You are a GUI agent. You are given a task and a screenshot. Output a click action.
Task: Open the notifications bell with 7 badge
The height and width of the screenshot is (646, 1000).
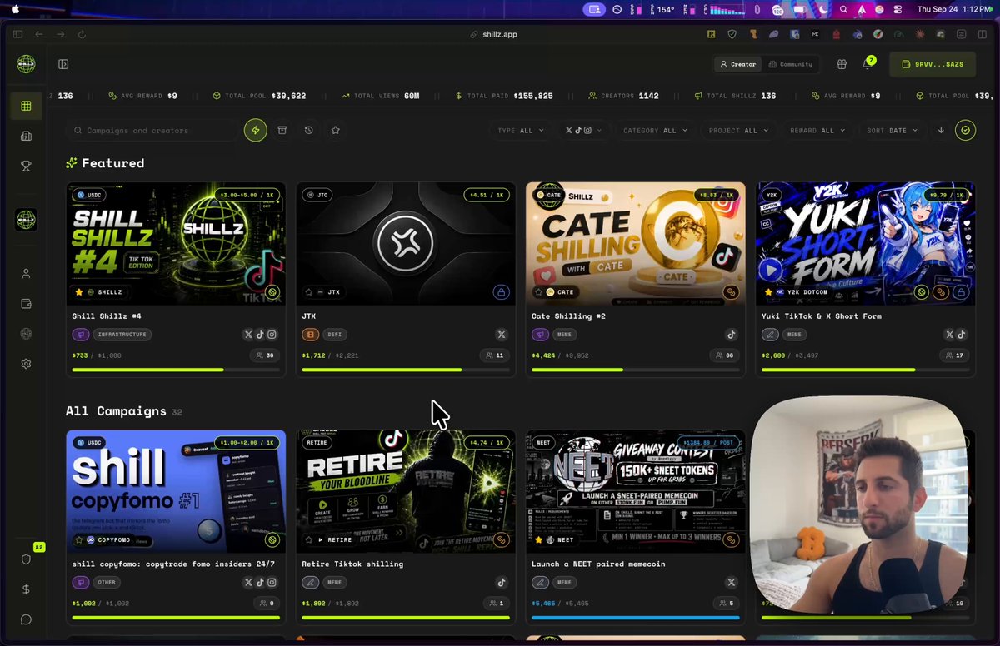pyautogui.click(x=867, y=64)
